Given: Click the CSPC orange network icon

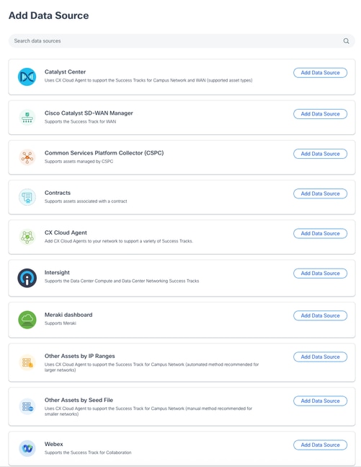Looking at the screenshot, I should point(27,157).
